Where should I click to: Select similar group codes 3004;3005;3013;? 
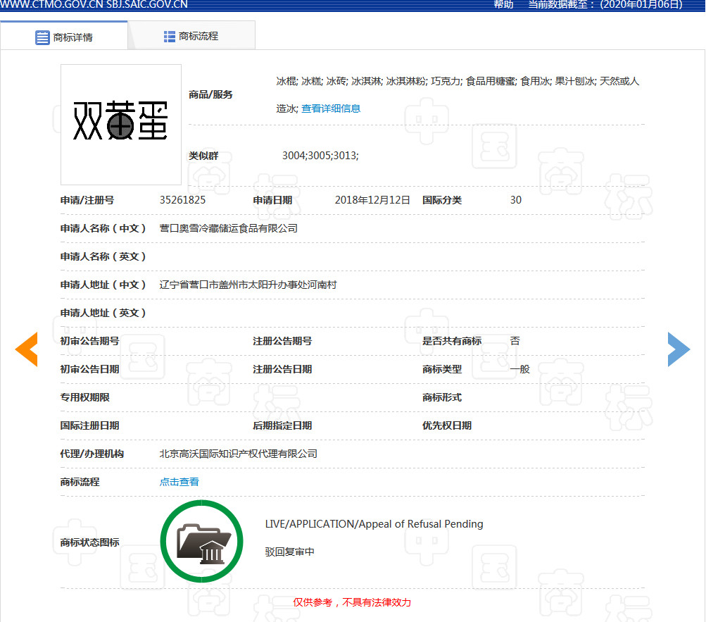pyautogui.click(x=320, y=156)
